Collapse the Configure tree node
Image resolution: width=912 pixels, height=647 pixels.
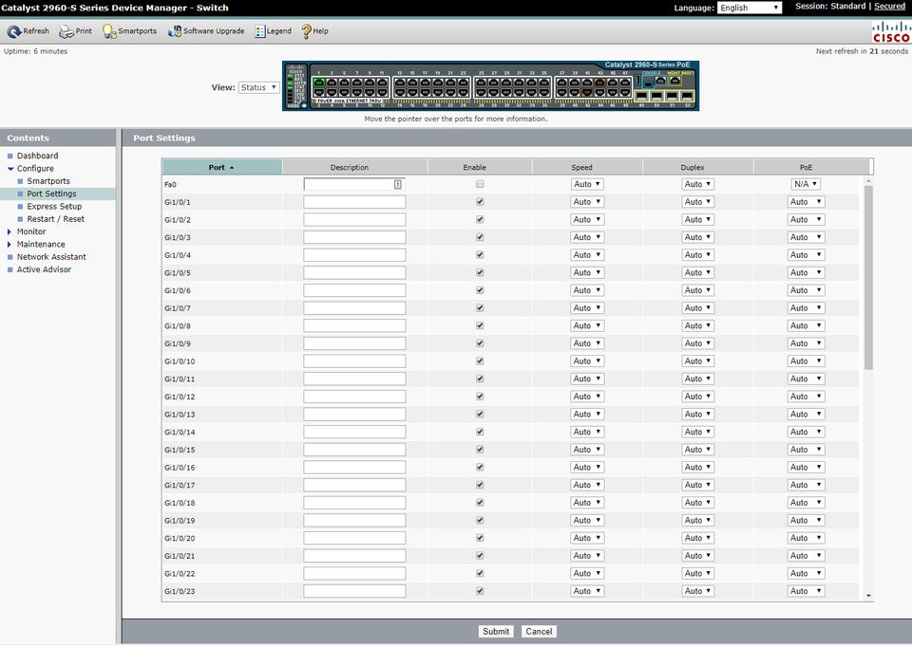[9, 169]
